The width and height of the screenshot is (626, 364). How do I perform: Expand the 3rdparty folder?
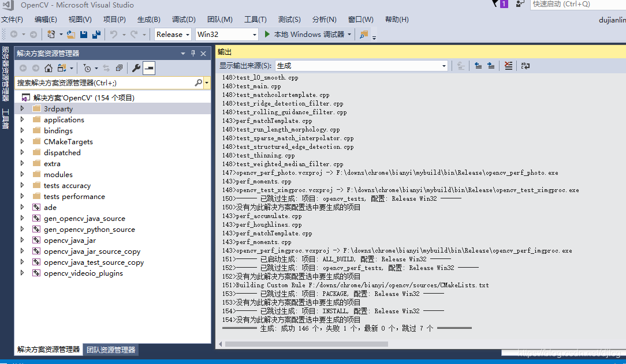click(23, 108)
